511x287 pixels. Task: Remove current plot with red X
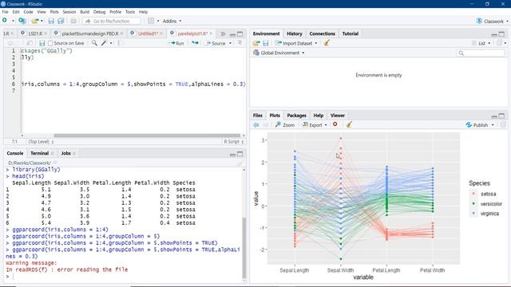pyautogui.click(x=335, y=124)
